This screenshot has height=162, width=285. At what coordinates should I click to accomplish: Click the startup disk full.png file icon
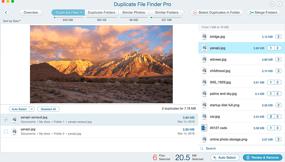click(204, 105)
